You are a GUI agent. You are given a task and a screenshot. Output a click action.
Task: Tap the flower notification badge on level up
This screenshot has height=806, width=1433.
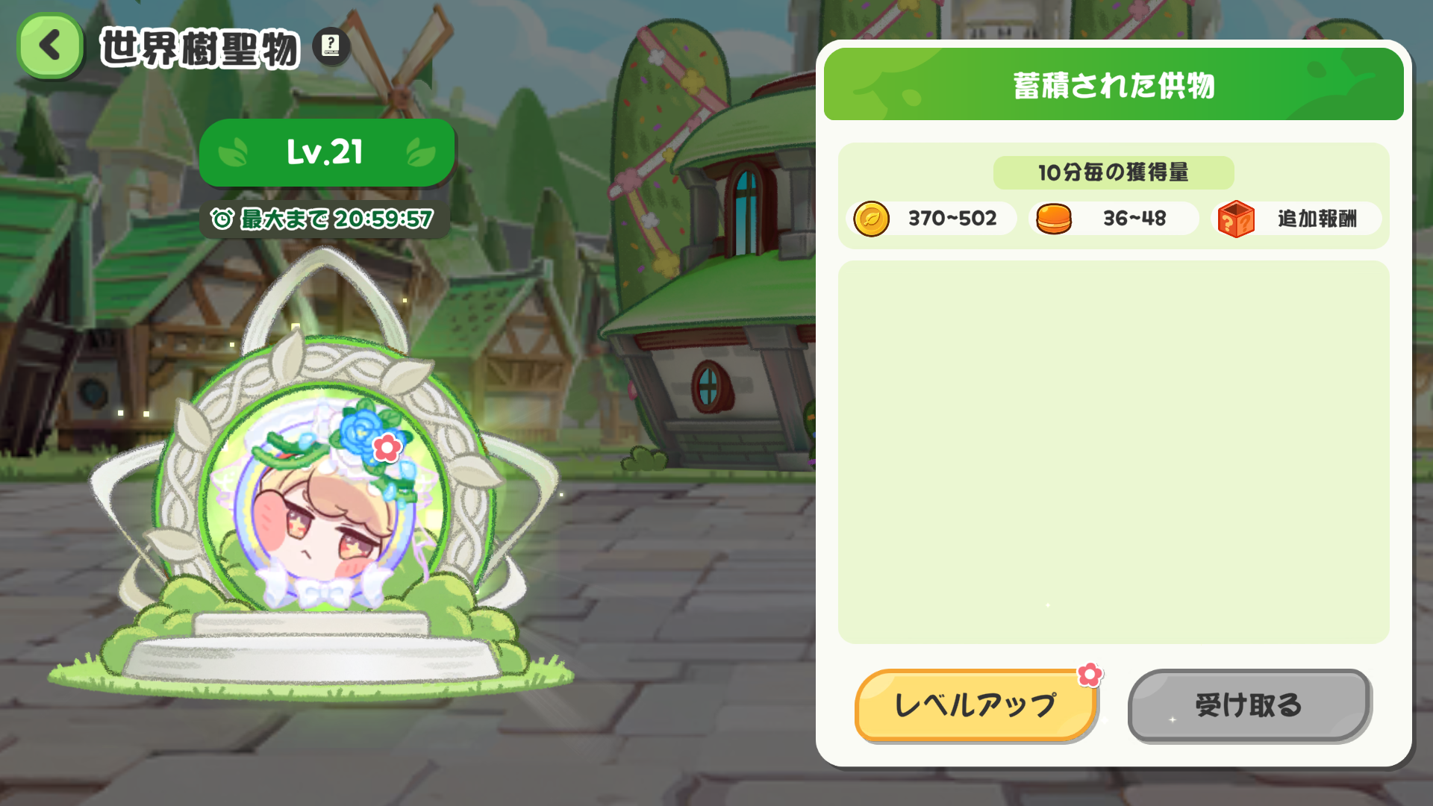point(1090,675)
